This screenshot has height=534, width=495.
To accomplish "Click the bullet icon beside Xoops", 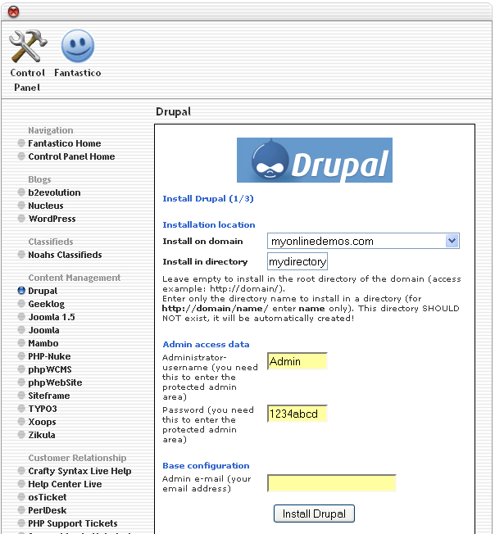I will [21, 422].
